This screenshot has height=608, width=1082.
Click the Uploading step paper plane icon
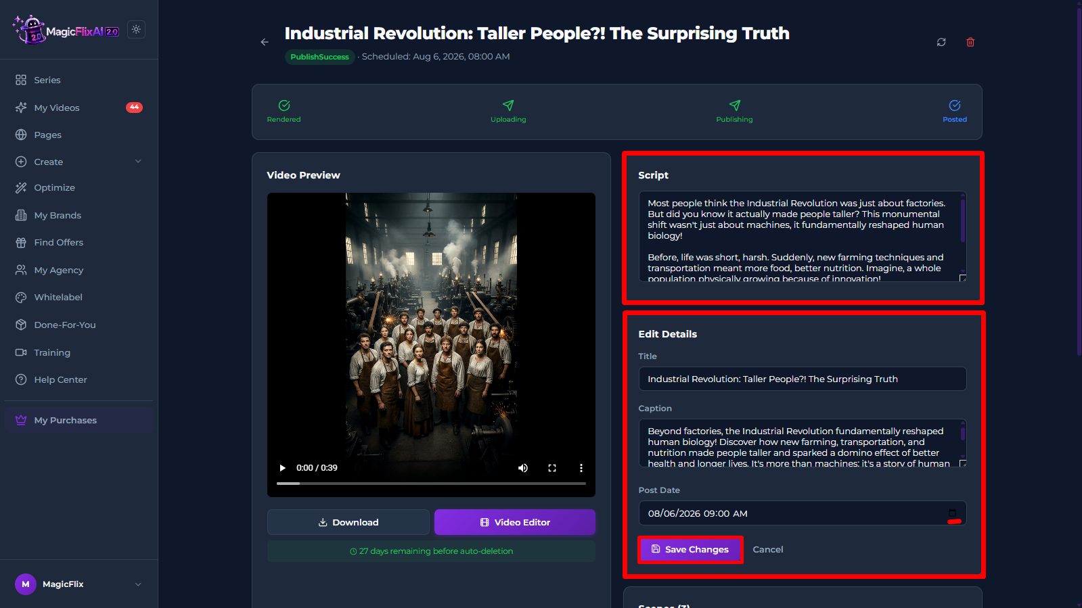click(508, 105)
